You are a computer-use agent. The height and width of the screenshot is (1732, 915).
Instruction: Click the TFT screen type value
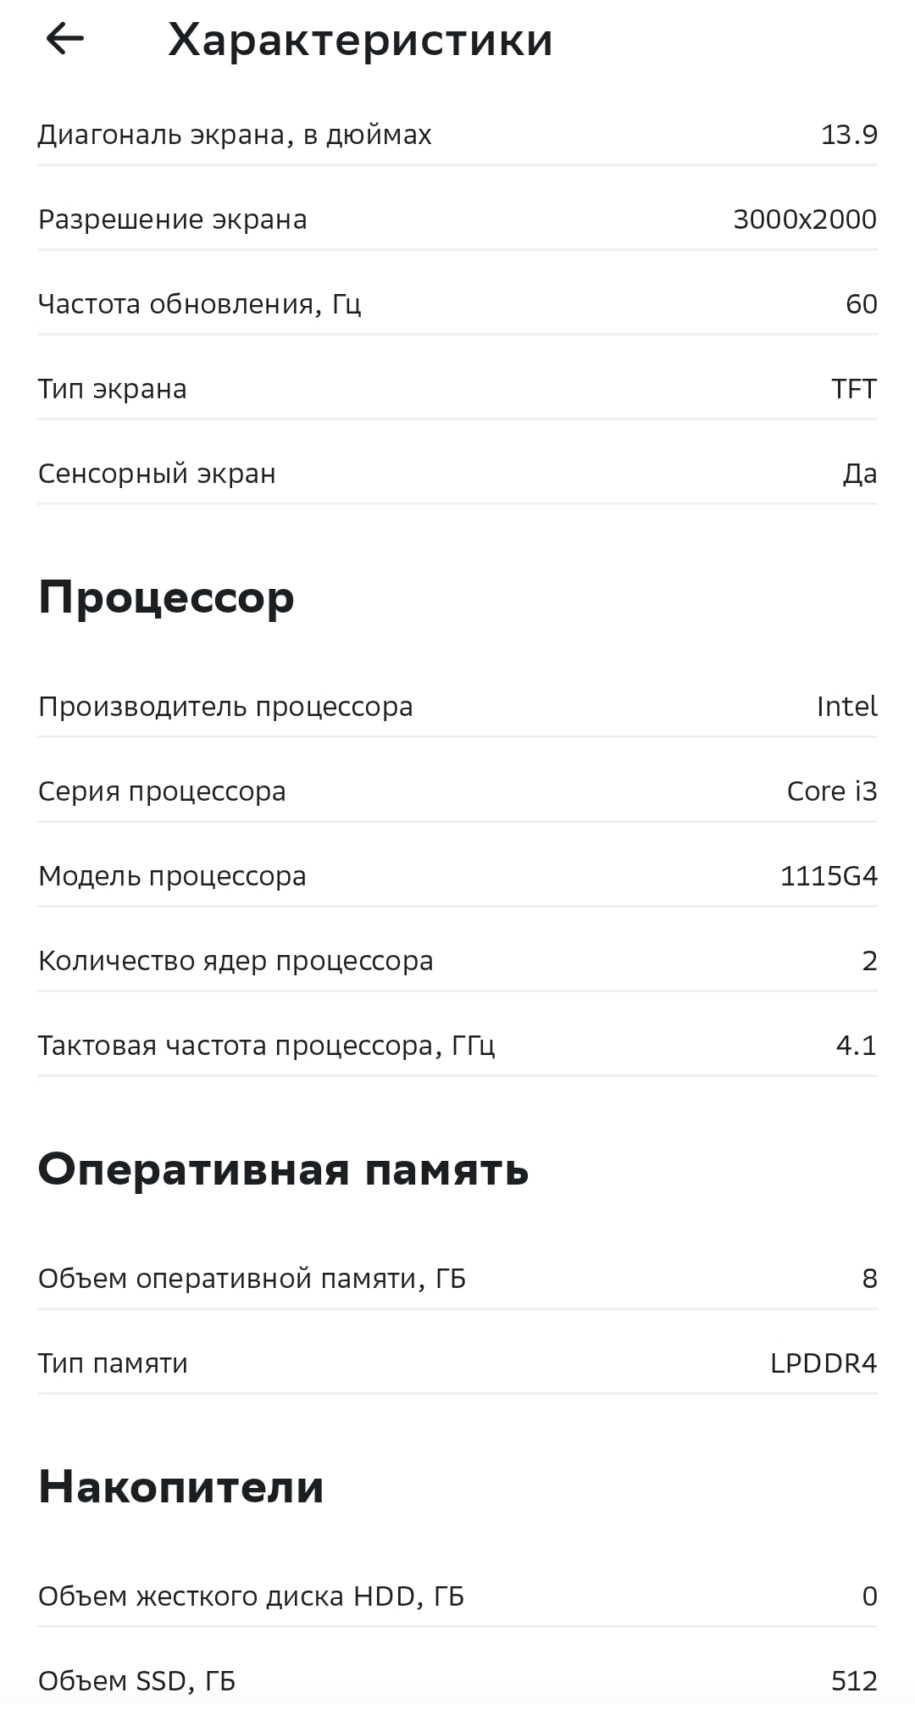point(853,389)
